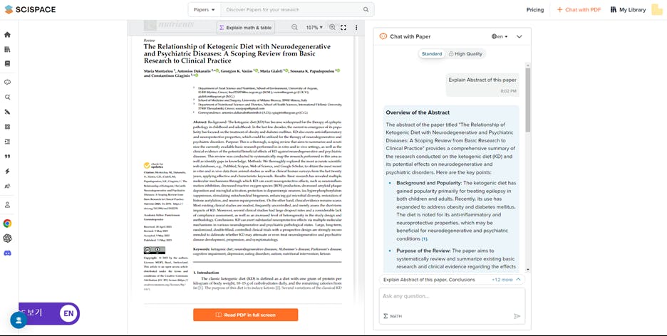Toggle MATH mode in chat input
667x336 pixels.
coord(393,316)
